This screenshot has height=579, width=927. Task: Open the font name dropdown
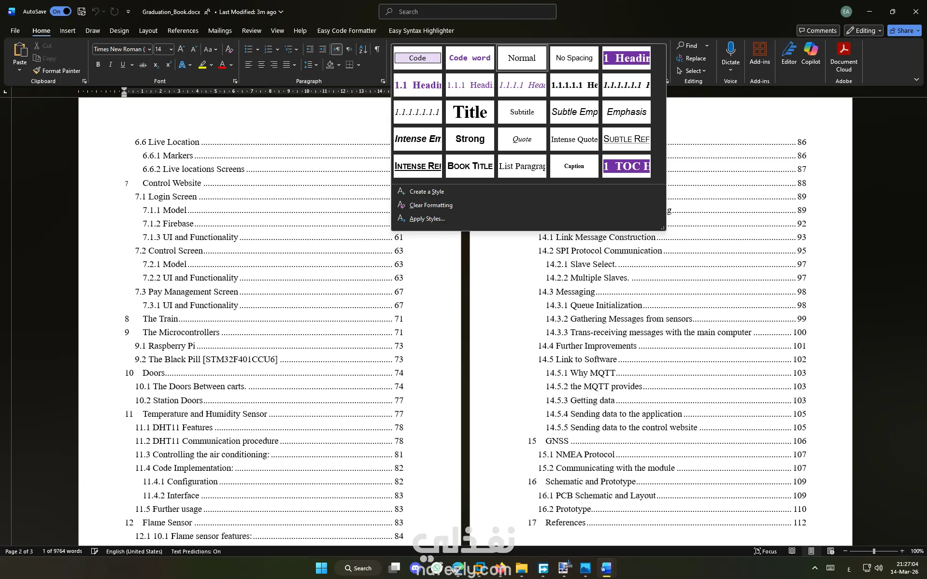pos(149,49)
